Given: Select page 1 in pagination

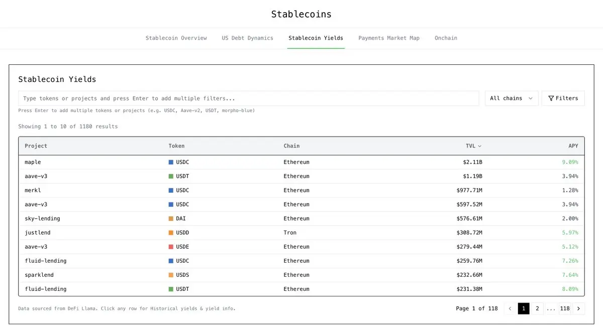Looking at the screenshot, I should pos(524,308).
